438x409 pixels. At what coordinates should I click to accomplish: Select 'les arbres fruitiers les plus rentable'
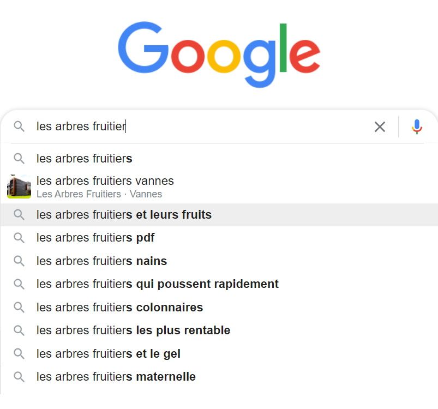(x=133, y=330)
